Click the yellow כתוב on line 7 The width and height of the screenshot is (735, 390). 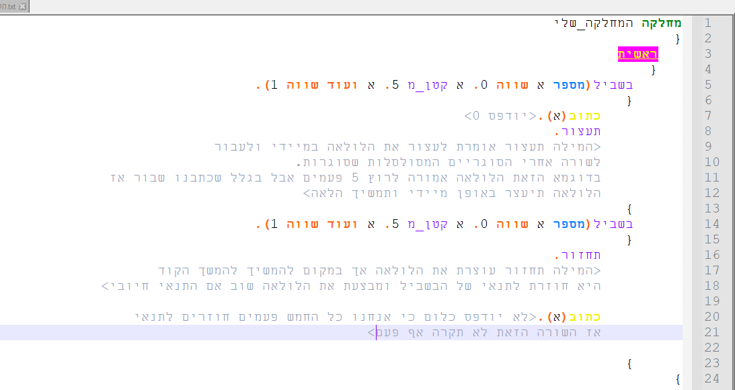click(584, 116)
